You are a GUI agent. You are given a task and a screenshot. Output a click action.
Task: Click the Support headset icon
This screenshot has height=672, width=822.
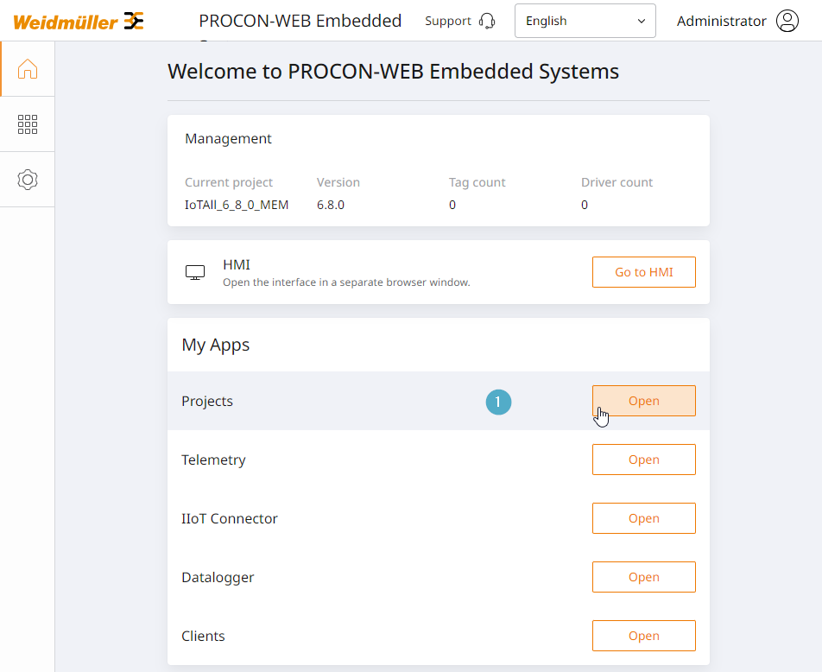pyautogui.click(x=487, y=21)
